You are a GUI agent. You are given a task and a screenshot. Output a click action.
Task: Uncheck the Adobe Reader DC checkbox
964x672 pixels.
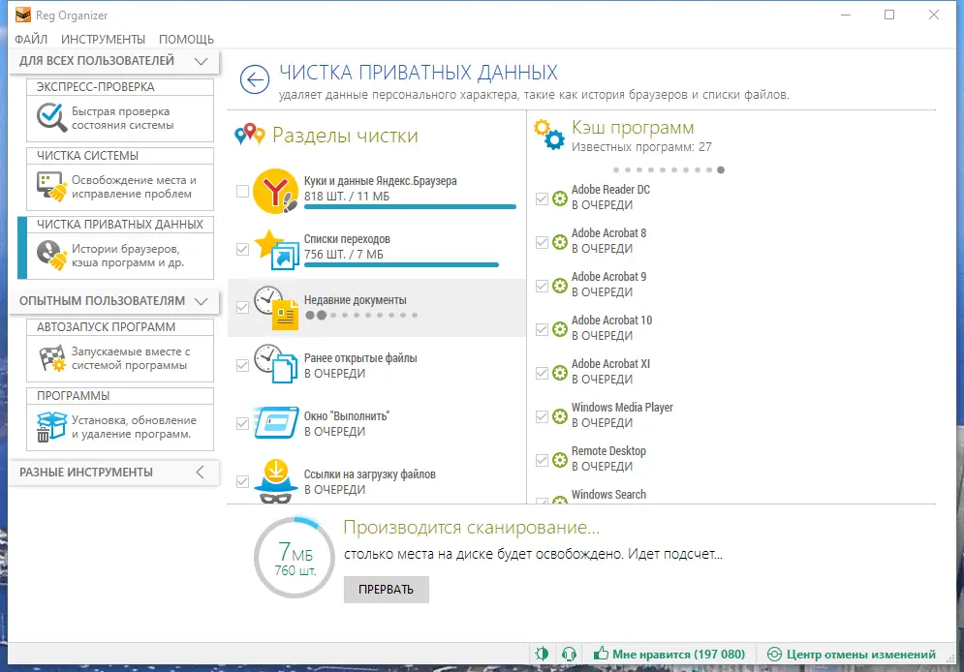point(542,199)
